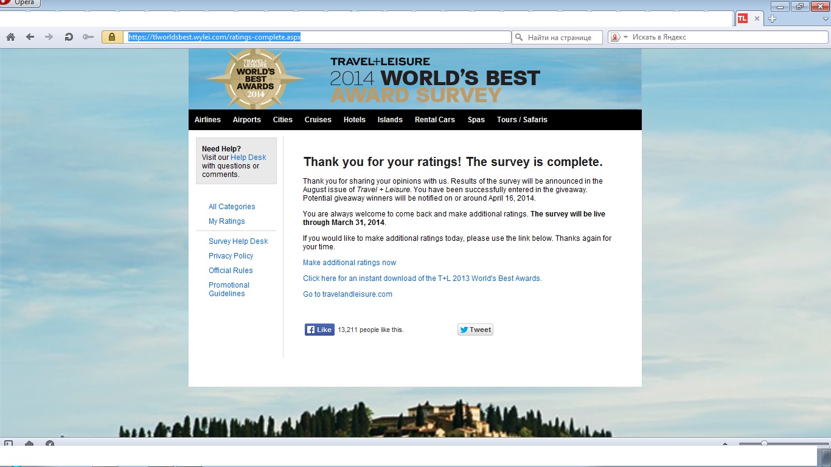Go to travelandleisure.com
Image resolution: width=831 pixels, height=467 pixels.
pyautogui.click(x=348, y=294)
